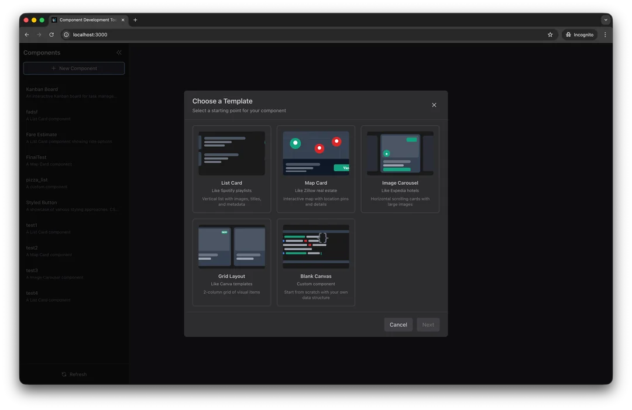Close the Choose a Template dialog
Screen dimensions: 632x410
point(434,105)
